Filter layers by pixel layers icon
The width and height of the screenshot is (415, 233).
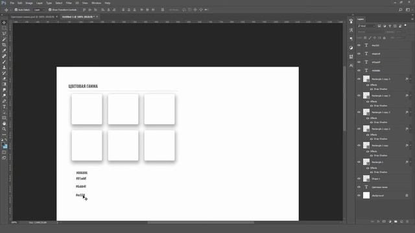(379, 26)
